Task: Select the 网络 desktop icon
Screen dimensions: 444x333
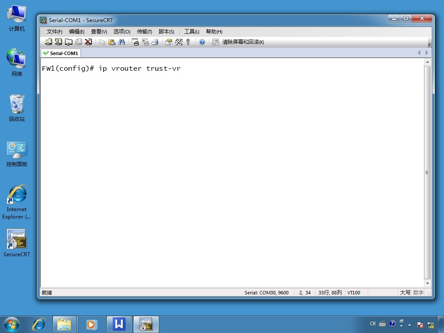Action: (x=17, y=62)
